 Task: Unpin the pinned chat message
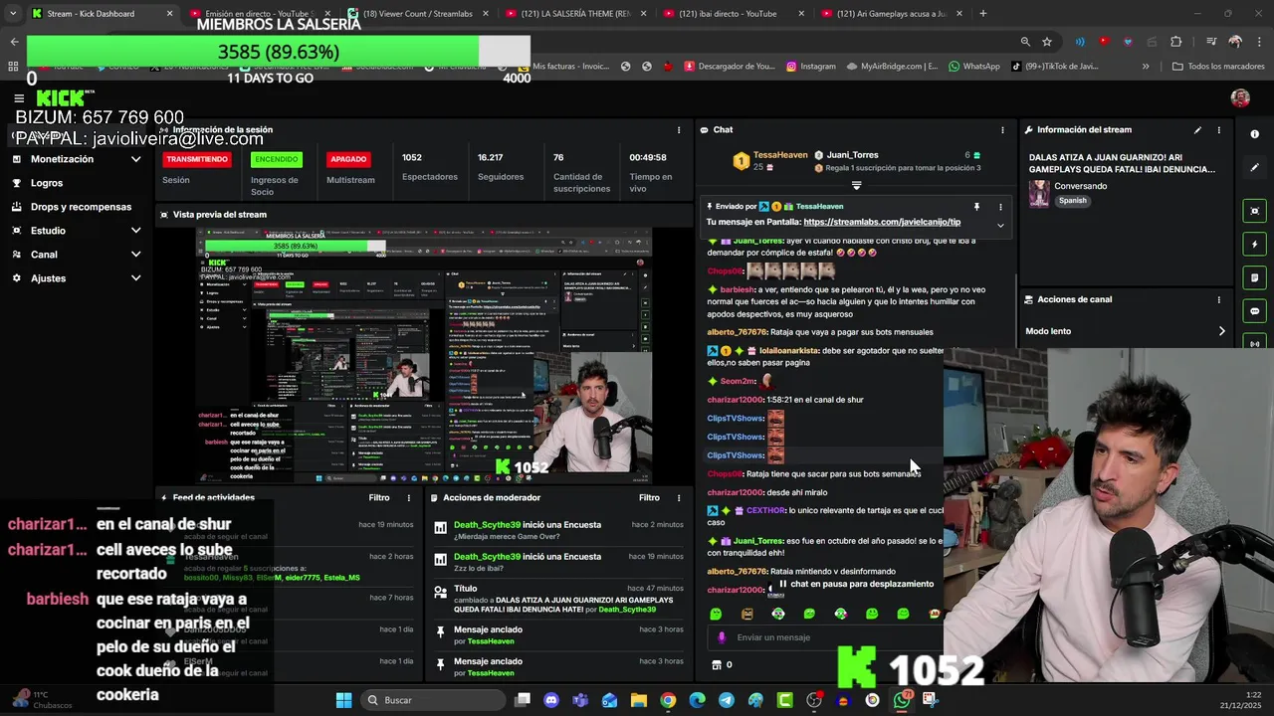pyautogui.click(x=976, y=207)
